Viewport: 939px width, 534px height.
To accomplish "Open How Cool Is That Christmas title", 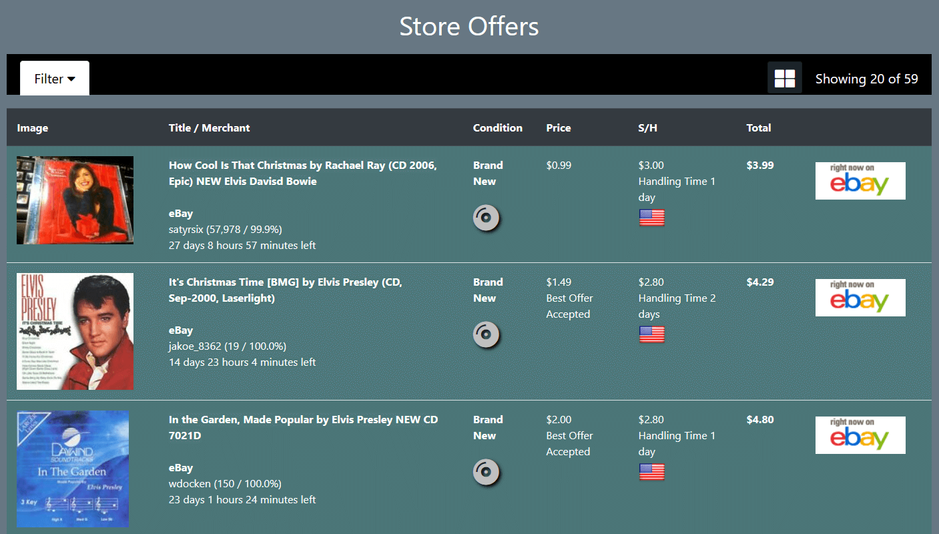I will [x=302, y=174].
